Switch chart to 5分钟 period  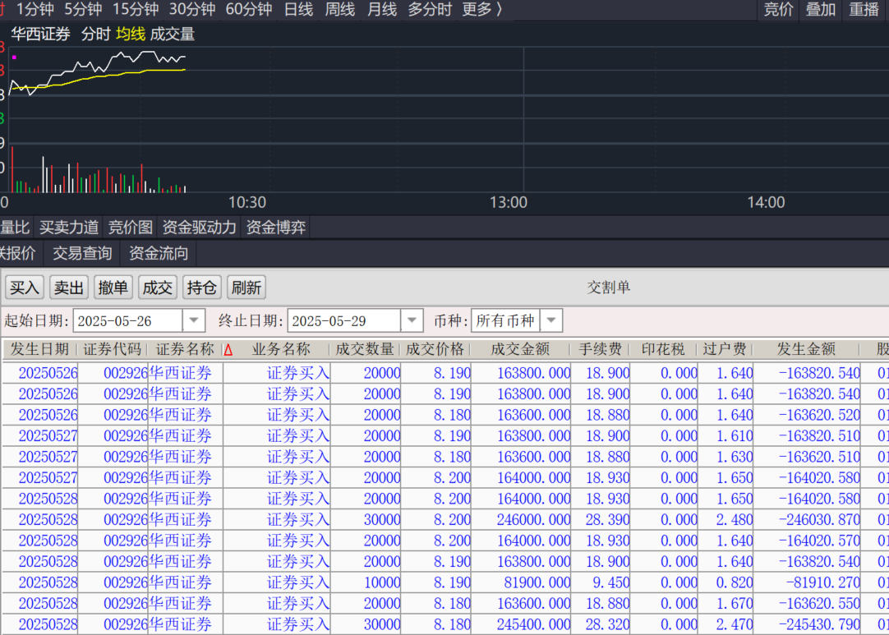83,9
